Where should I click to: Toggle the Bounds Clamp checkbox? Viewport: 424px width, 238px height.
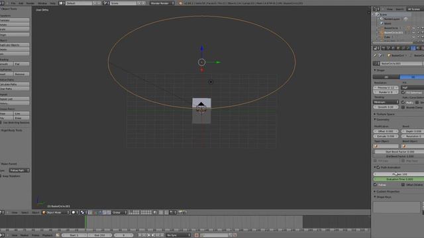point(403,107)
